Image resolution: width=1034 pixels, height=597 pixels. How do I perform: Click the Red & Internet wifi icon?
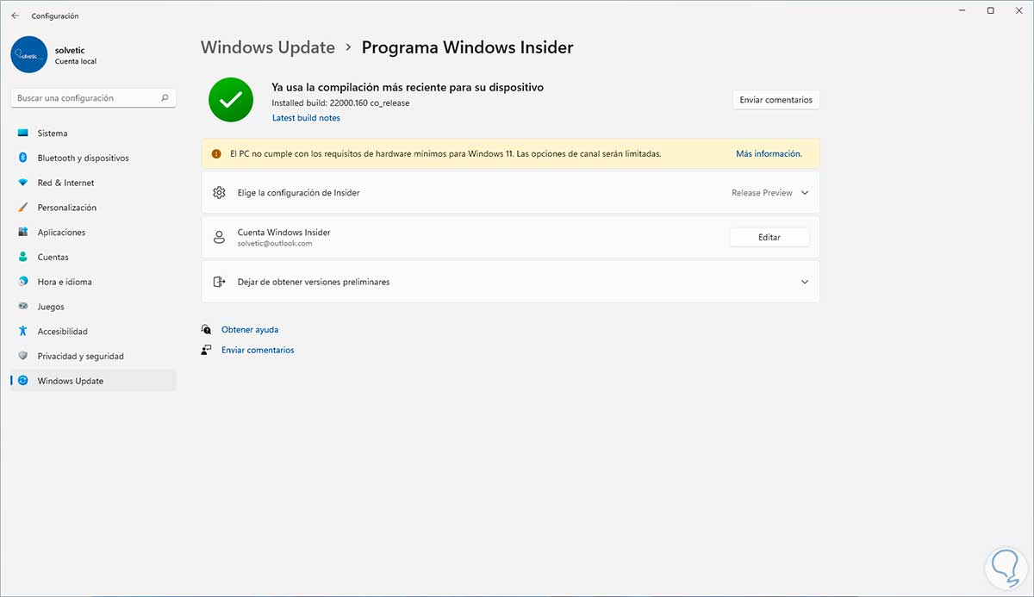(x=22, y=183)
